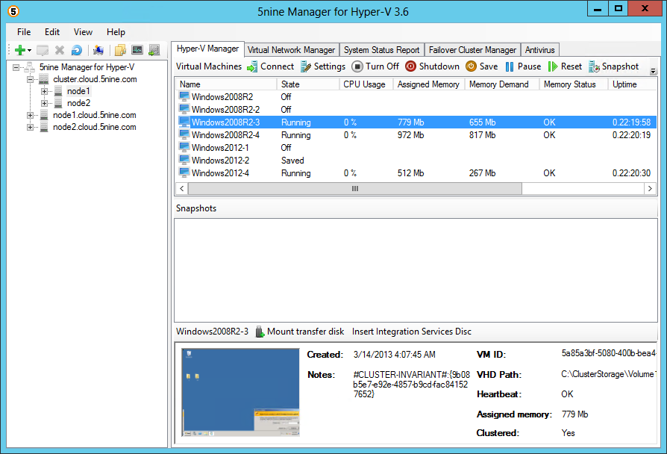
Task: Sort by CPU Usage column header
Action: click(366, 84)
